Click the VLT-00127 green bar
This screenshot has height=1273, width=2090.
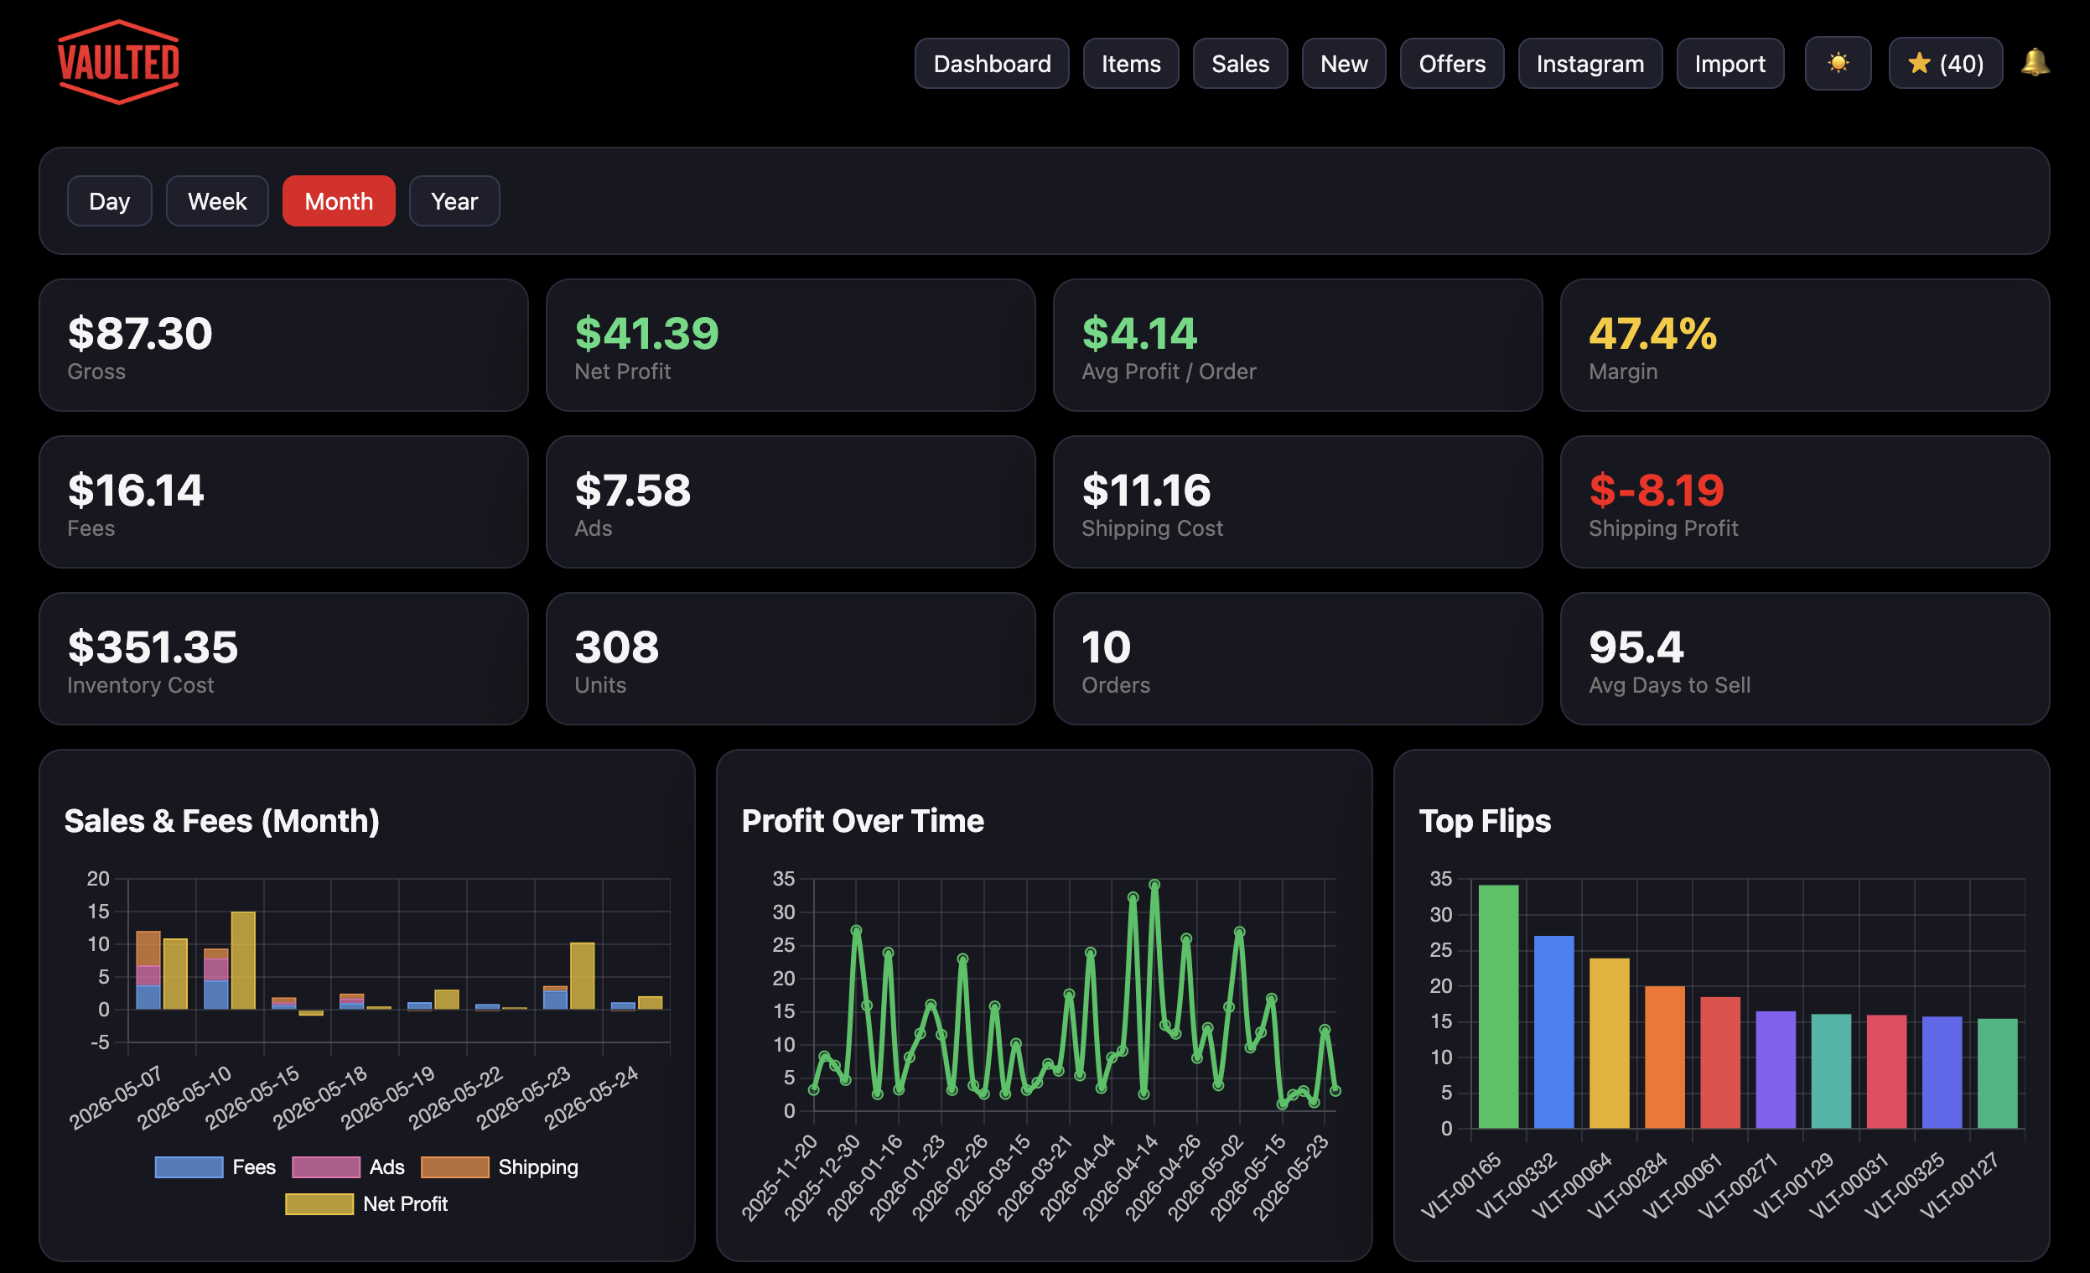(1998, 1073)
